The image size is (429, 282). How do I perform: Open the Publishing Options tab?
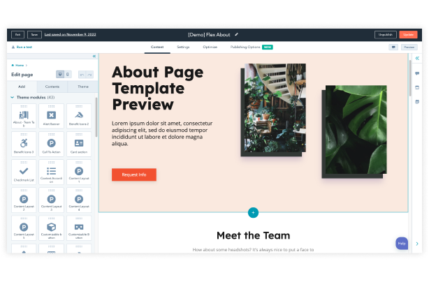pos(245,47)
